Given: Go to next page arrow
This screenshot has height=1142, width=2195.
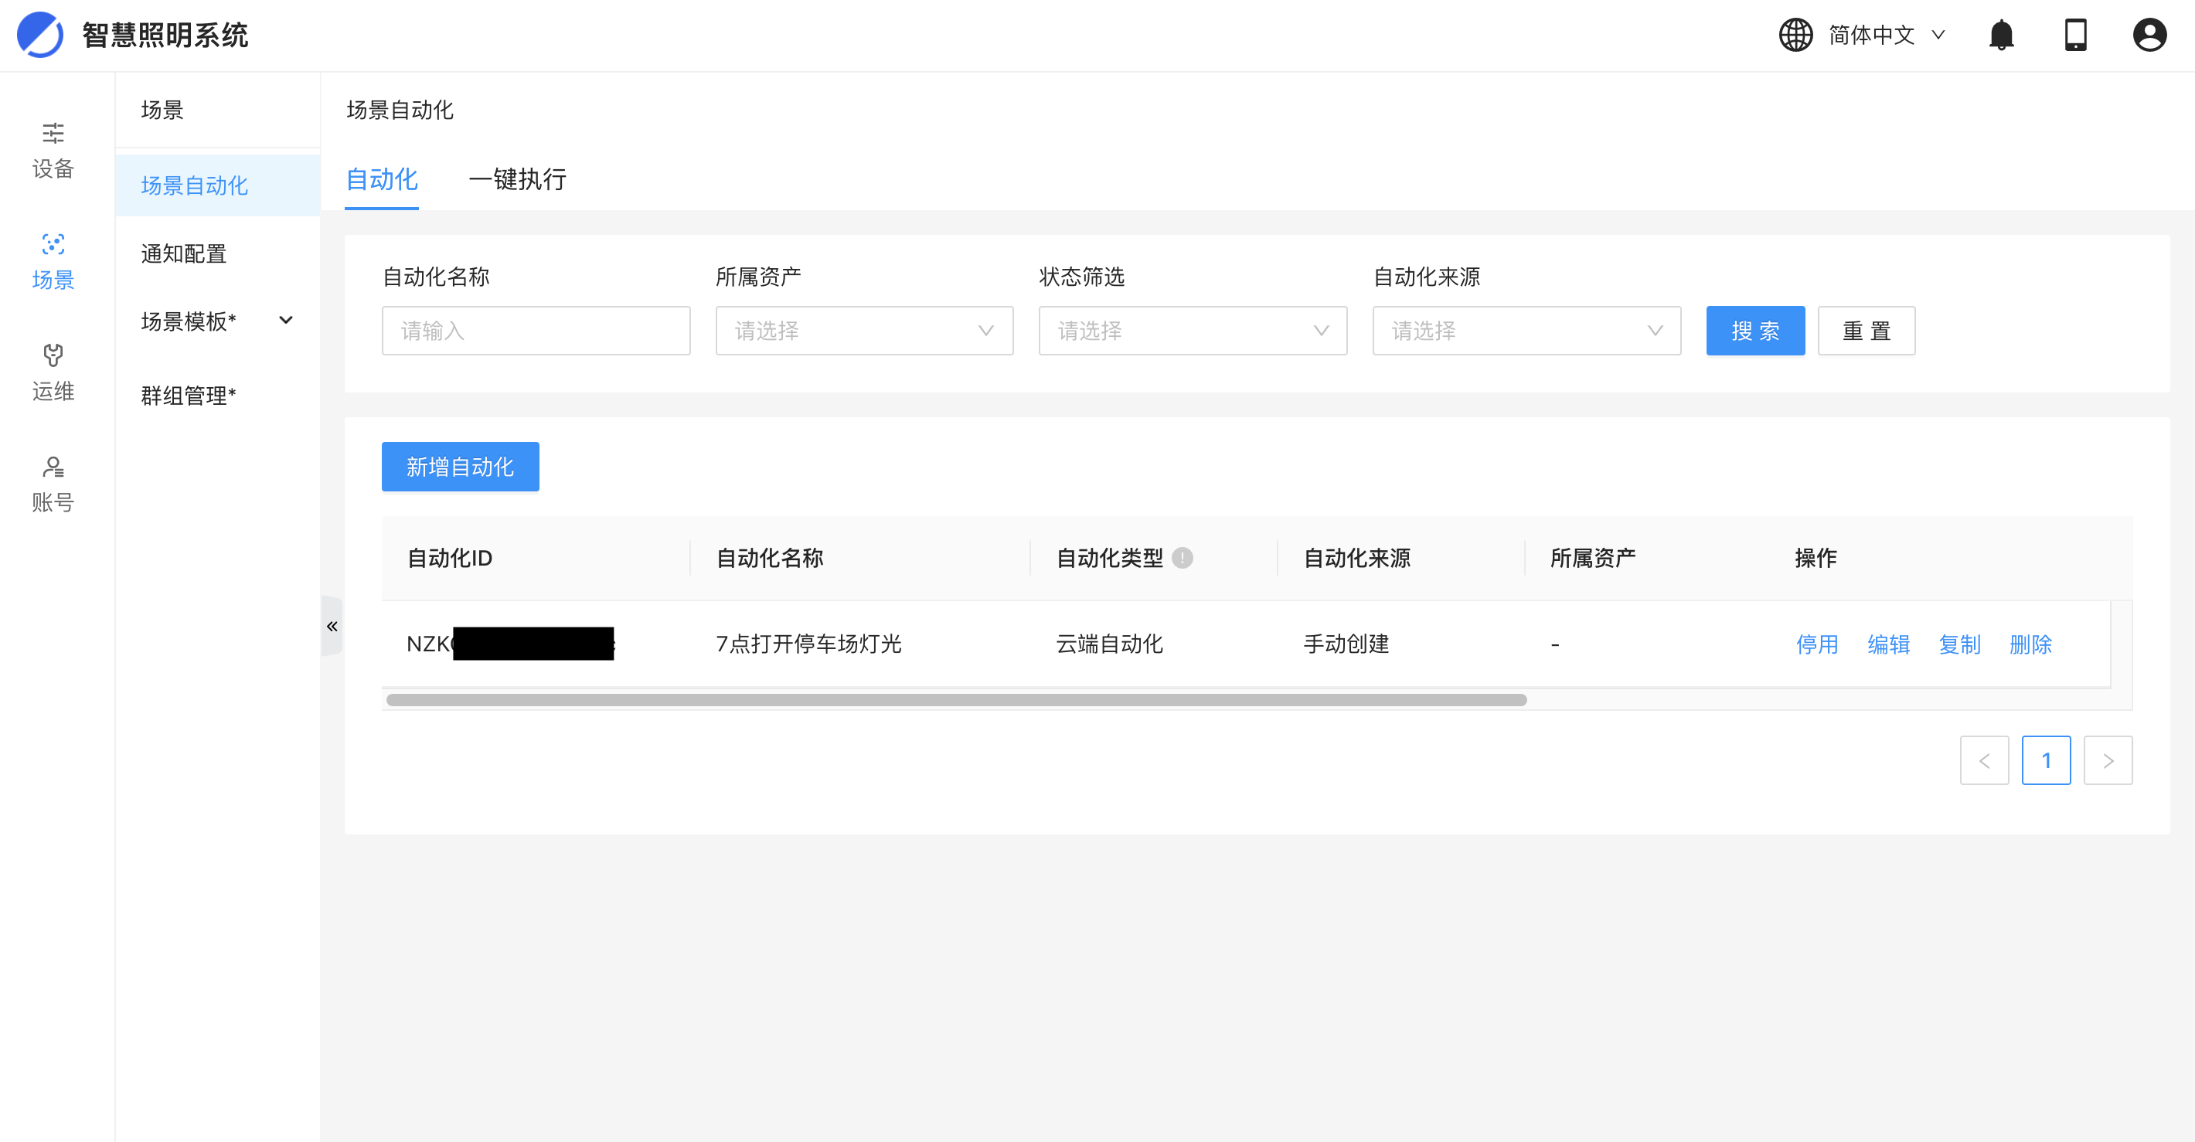Looking at the screenshot, I should [2108, 760].
